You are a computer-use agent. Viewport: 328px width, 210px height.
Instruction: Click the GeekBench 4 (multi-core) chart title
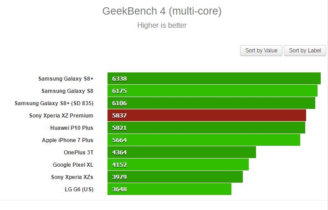[x=162, y=11]
